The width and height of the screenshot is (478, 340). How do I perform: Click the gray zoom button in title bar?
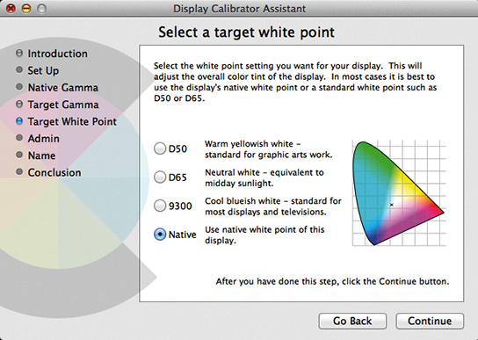[x=42, y=9]
